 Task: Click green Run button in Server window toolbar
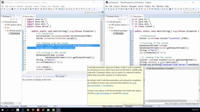pos(26,9)
